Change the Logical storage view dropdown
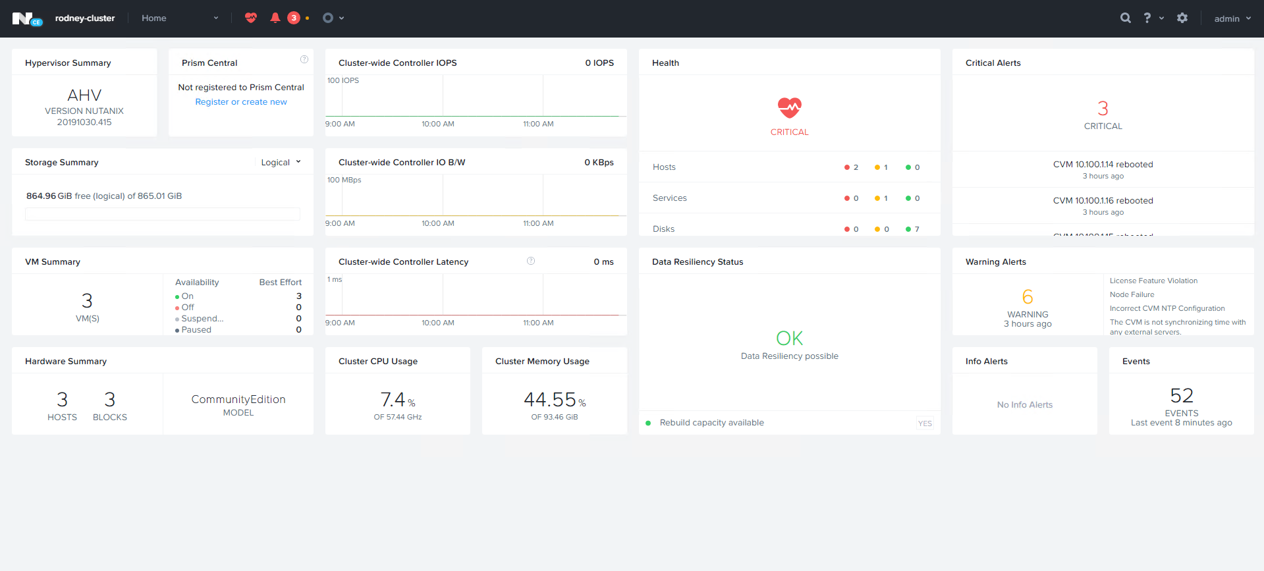Screen dimensions: 1264x571 click(281, 162)
